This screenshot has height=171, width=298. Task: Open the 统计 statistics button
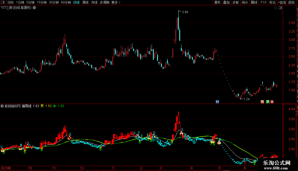[244, 2]
